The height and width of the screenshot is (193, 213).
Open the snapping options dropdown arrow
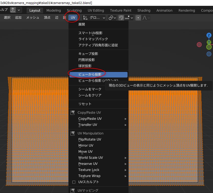click(132, 18)
